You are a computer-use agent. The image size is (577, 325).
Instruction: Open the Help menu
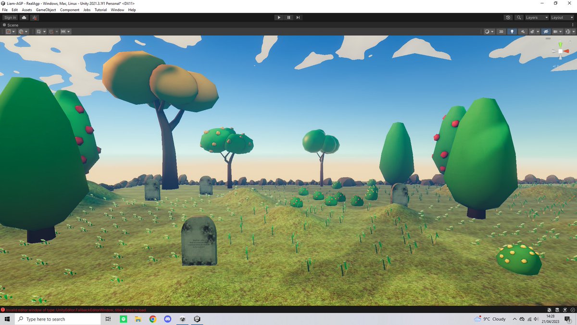(132, 10)
